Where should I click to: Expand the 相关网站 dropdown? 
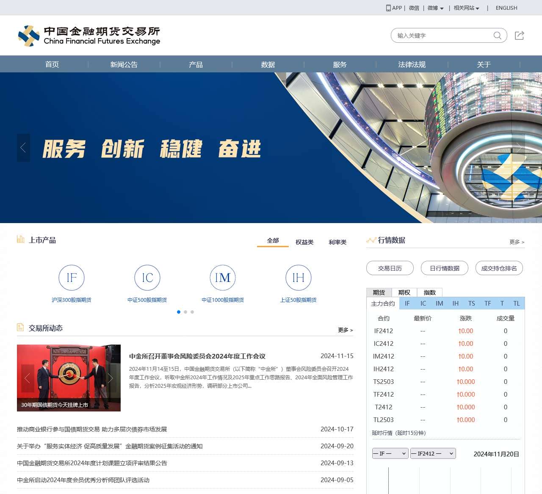(467, 8)
